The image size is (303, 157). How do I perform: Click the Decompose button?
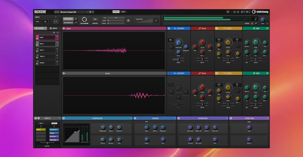pos(68,23)
